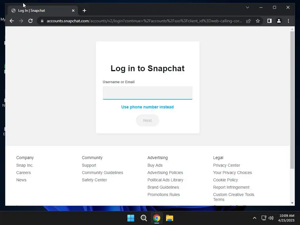The image size is (300, 225).
Task: Open the Careers link
Action: 23,173
